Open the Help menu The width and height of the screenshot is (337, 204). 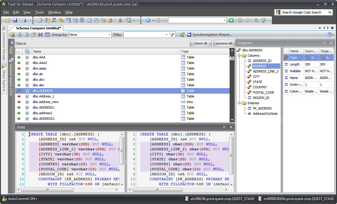(x=69, y=12)
